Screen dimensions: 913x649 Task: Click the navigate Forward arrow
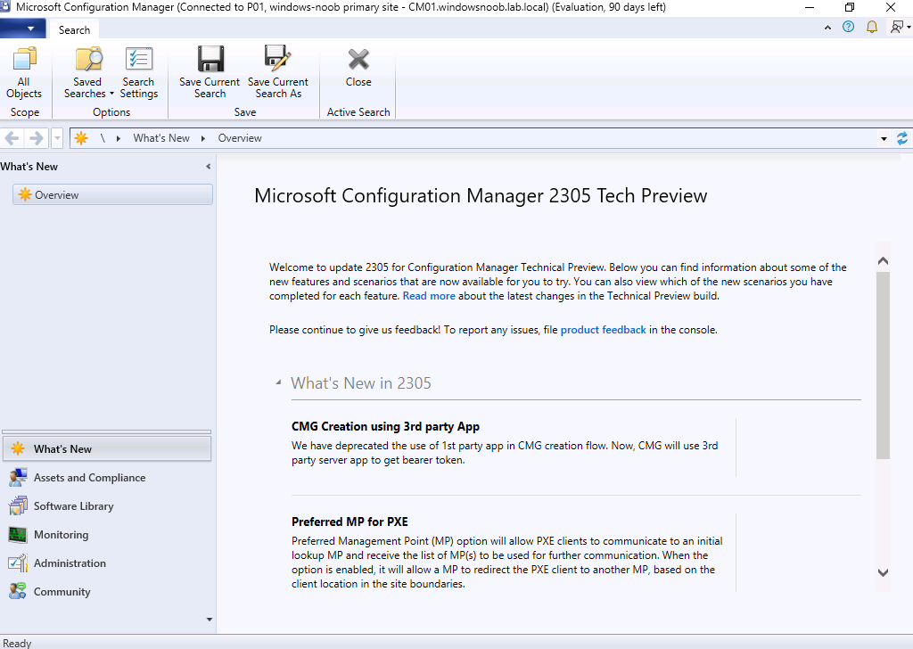(36, 138)
